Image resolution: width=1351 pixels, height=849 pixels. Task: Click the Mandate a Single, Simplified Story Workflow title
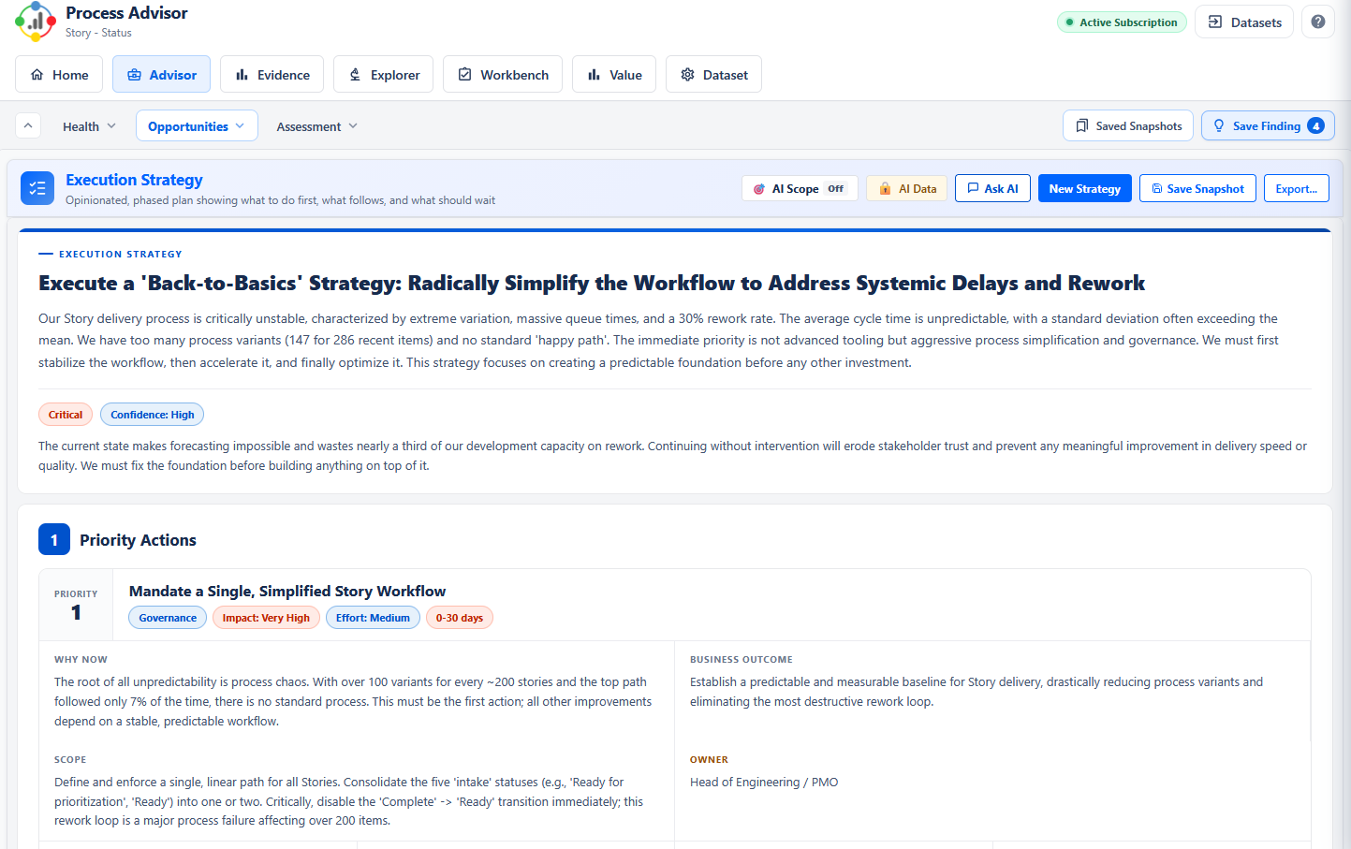(x=287, y=591)
